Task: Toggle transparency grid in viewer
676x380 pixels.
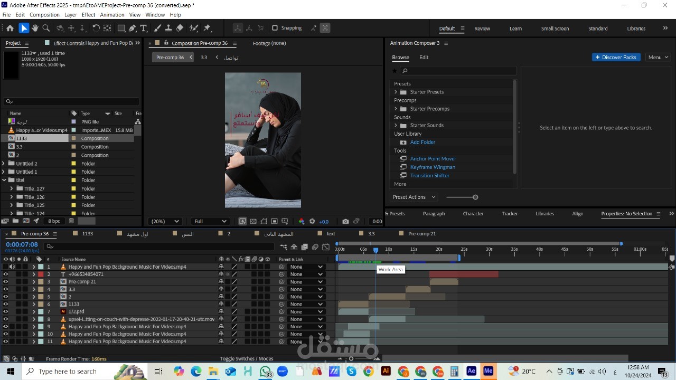Action: (253, 221)
